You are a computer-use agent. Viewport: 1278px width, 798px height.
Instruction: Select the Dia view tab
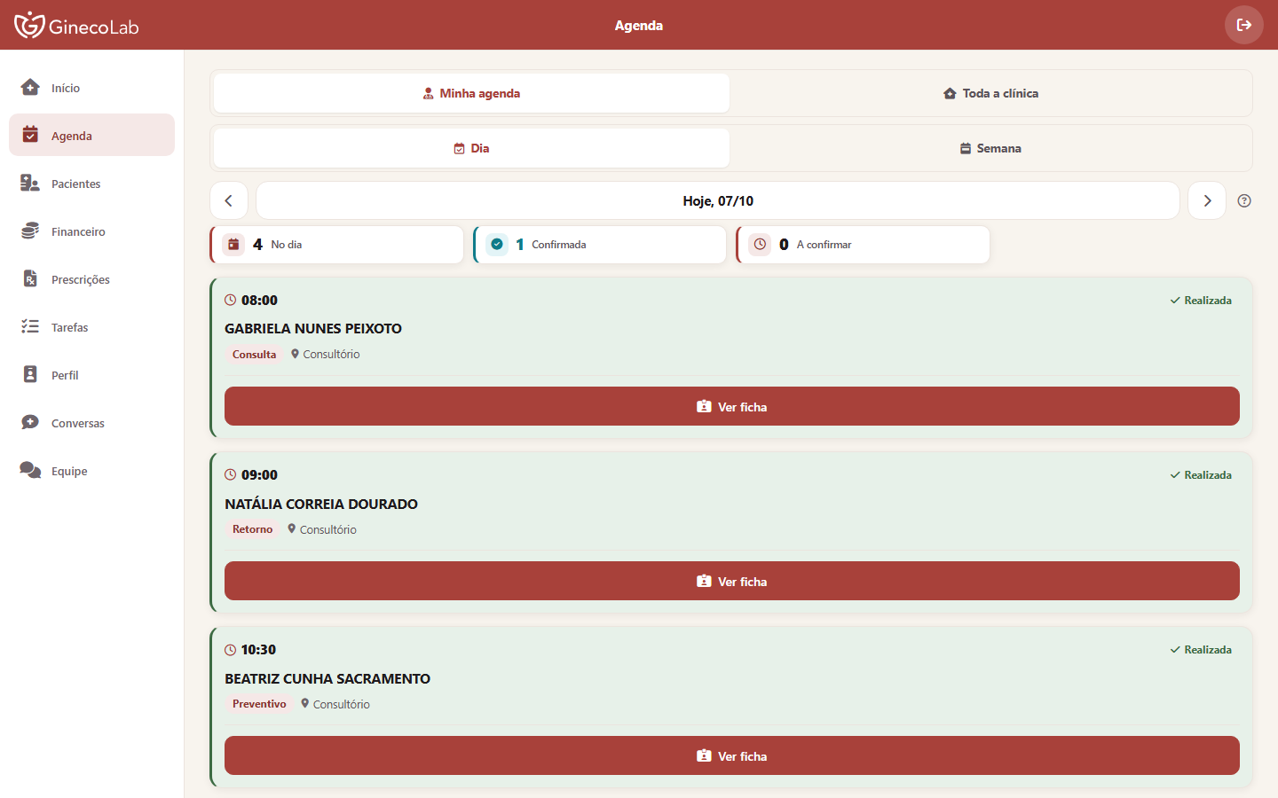click(471, 148)
